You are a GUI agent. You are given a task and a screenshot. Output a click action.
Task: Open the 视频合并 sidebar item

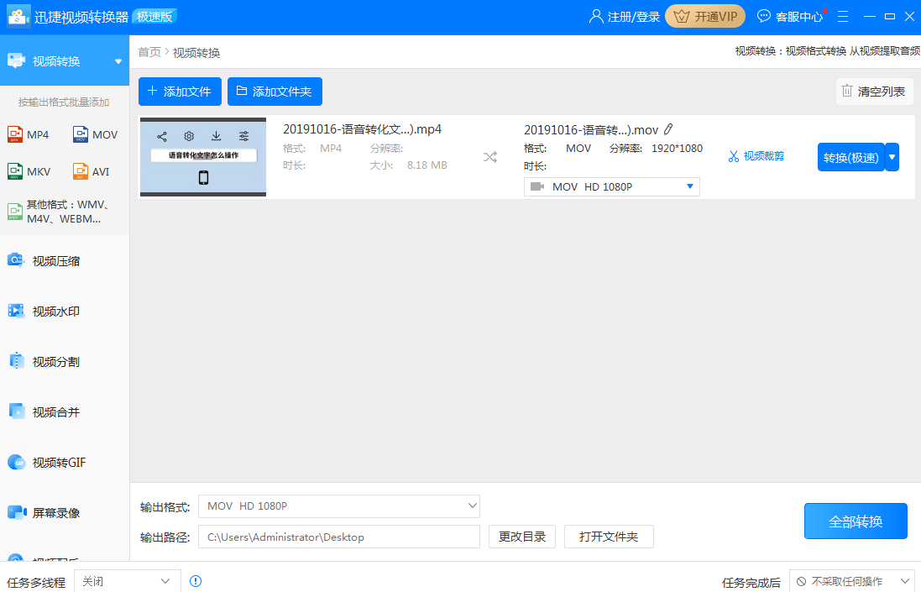coord(65,412)
